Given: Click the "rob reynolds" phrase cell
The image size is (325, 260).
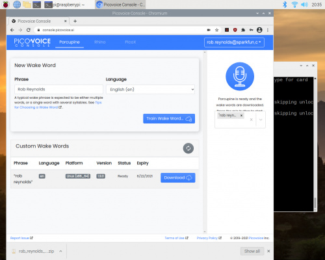Looking at the screenshot, I should point(23,179).
